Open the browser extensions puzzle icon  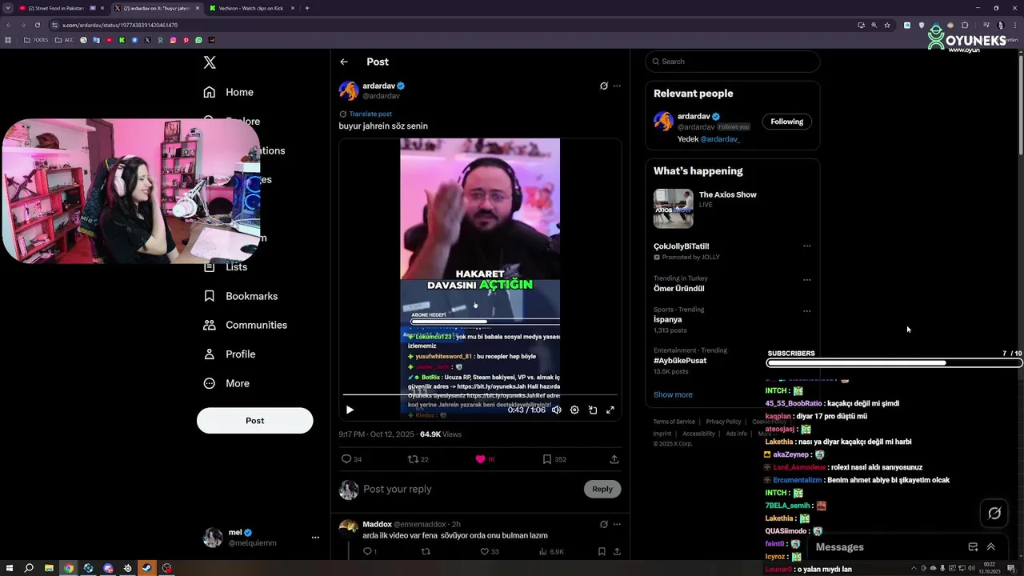(x=965, y=25)
